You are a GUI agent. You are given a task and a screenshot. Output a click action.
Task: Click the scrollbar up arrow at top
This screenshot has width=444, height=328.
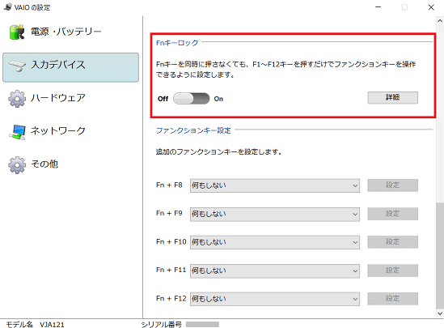click(x=440, y=21)
